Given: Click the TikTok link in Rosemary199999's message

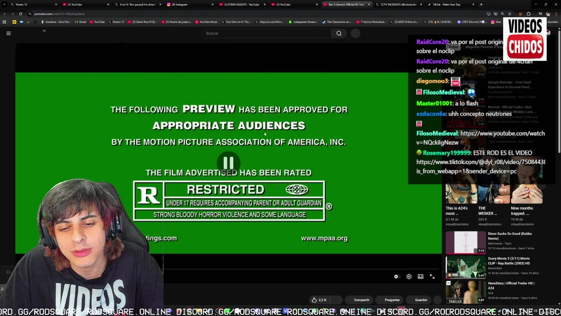Looking at the screenshot, I should pyautogui.click(x=481, y=166).
